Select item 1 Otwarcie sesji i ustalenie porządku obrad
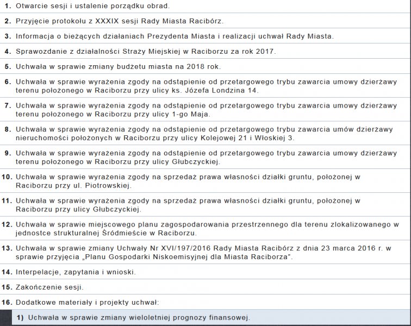 [x=205, y=6]
